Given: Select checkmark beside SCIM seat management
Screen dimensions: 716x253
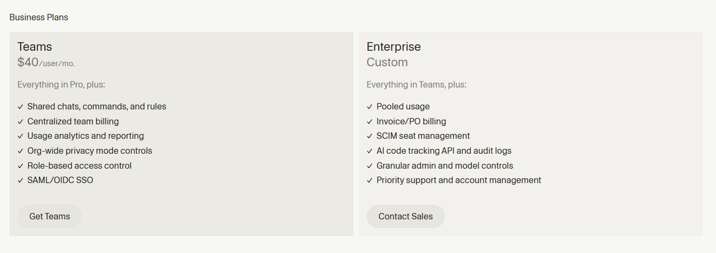Looking at the screenshot, I should pos(369,136).
